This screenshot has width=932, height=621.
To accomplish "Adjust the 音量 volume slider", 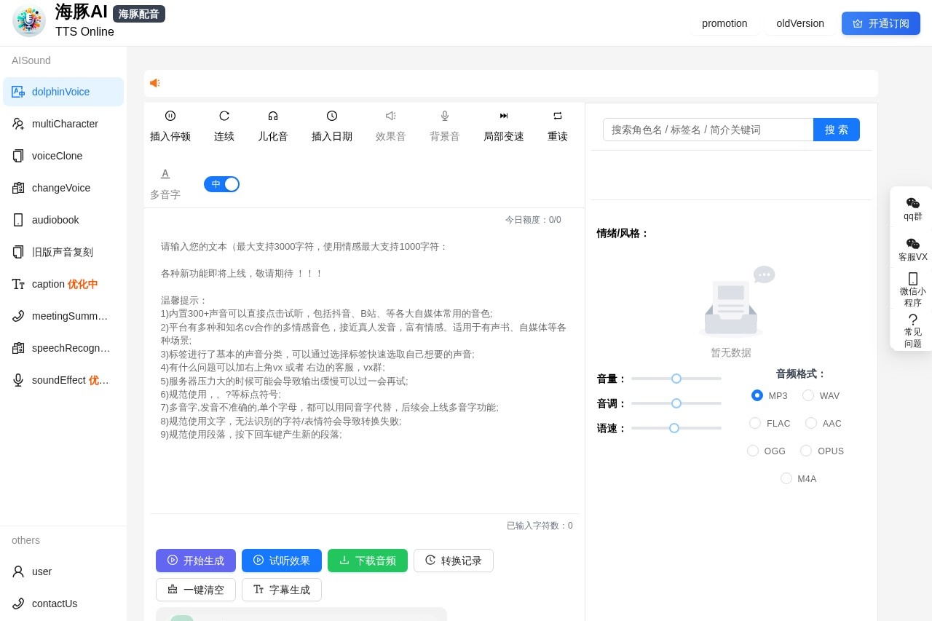I will coord(676,379).
